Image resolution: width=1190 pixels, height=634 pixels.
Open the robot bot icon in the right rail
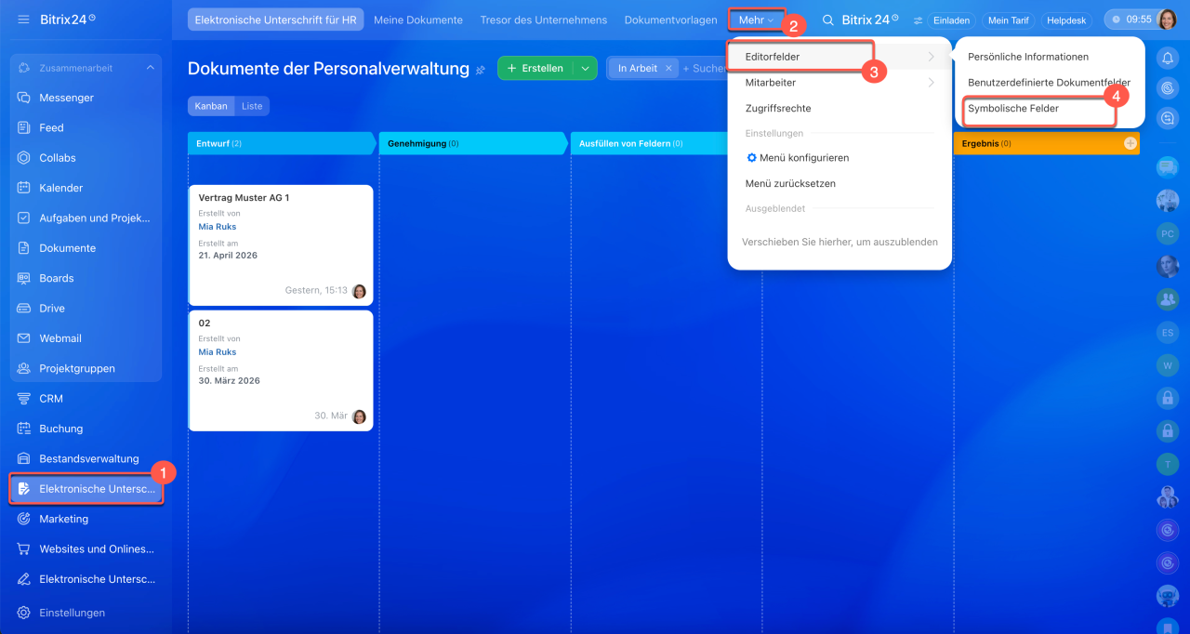pos(1168,596)
